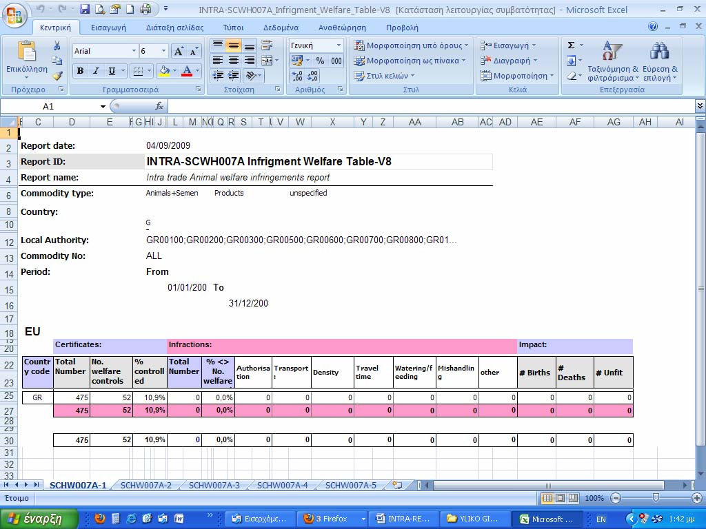Image resolution: width=706 pixels, height=529 pixels.
Task: Expand Μορφοποίηση ως πίνακα menu
Action: click(x=410, y=61)
